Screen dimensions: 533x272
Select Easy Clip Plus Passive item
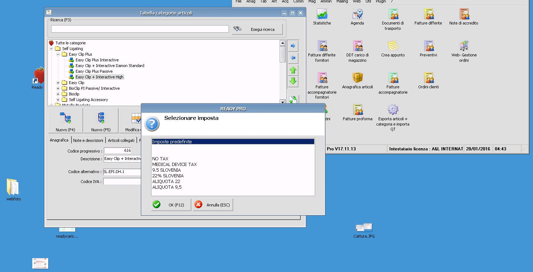(94, 71)
